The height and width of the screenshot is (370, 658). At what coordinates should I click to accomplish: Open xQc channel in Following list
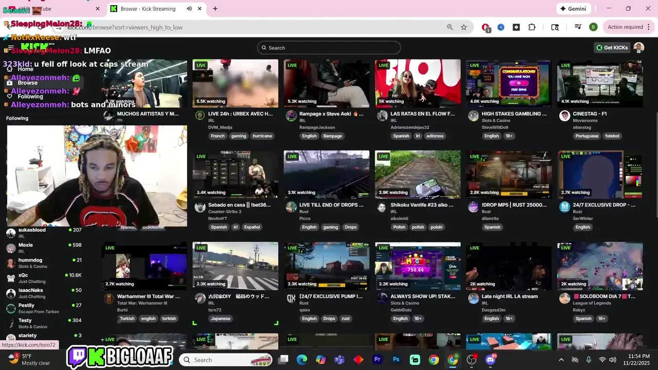click(x=44, y=278)
